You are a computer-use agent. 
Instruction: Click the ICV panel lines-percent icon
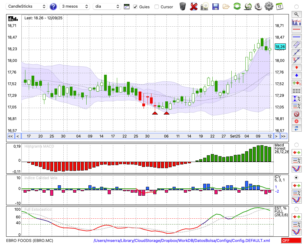(297, 193)
